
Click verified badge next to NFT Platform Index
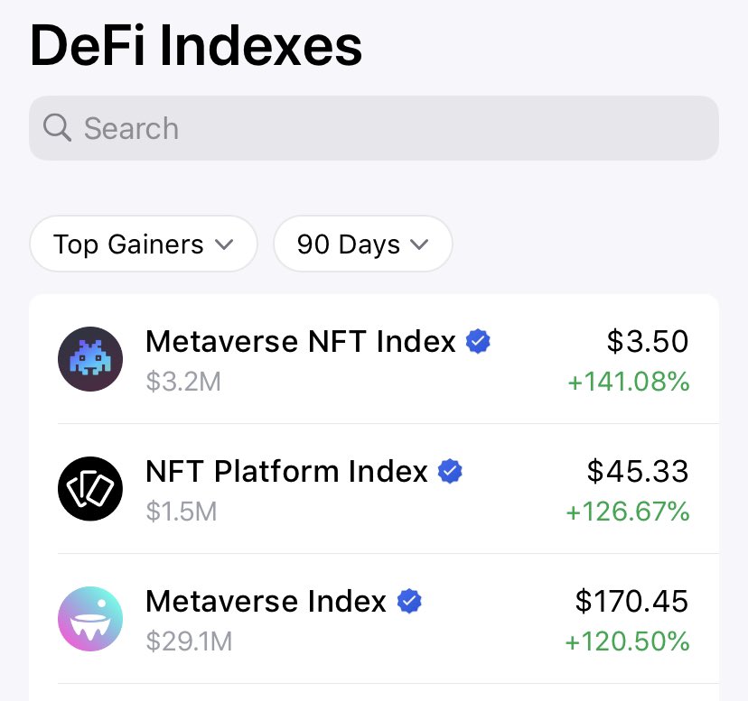click(x=450, y=471)
